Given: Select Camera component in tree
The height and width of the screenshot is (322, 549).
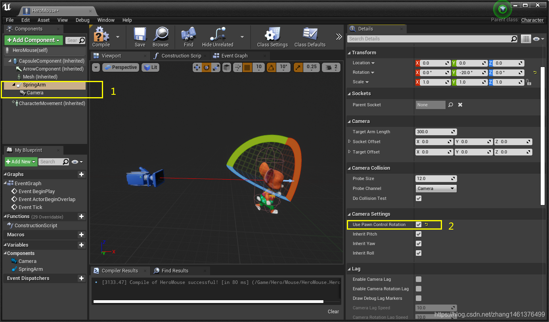Looking at the screenshot, I should point(35,93).
